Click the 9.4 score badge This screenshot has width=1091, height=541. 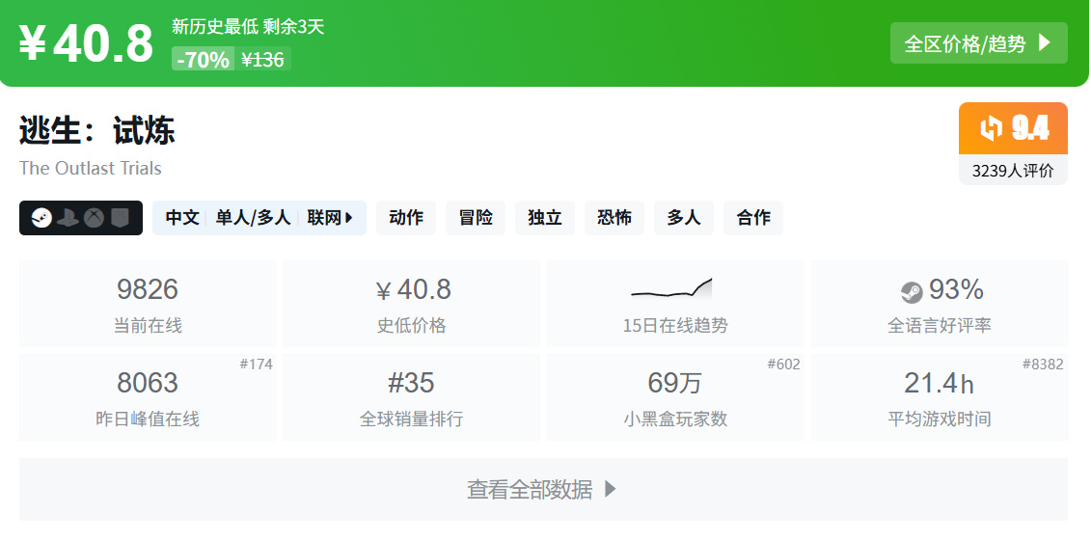[x=1013, y=128]
